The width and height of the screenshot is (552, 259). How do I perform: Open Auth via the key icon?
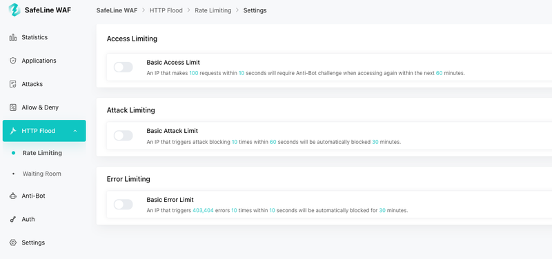click(x=13, y=219)
